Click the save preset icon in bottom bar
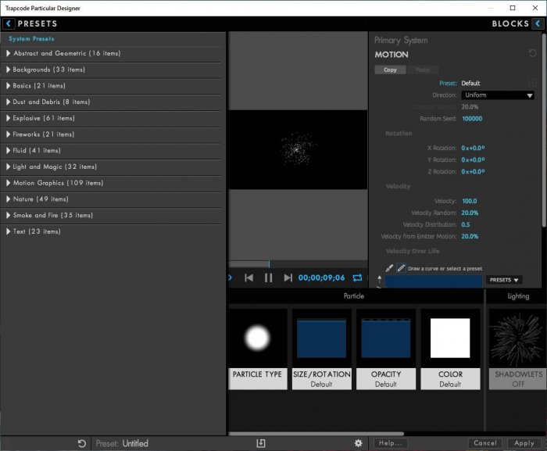547x451 pixels. [260, 443]
